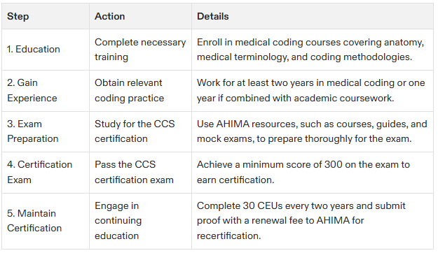Screen dimensions: 438x253
Task: Click the Details column header
Action: click(x=313, y=16)
